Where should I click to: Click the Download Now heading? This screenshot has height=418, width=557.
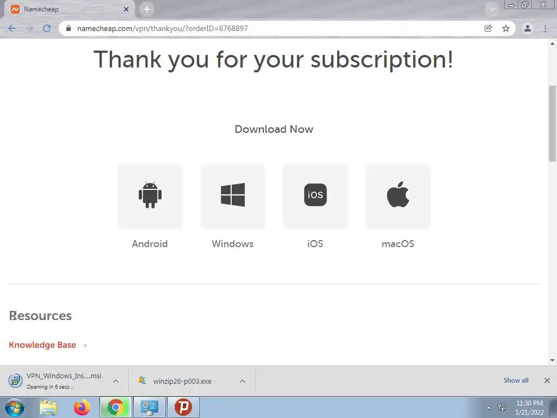[274, 129]
